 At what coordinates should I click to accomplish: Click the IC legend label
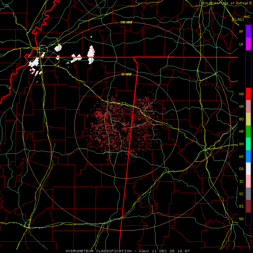click(241, 182)
